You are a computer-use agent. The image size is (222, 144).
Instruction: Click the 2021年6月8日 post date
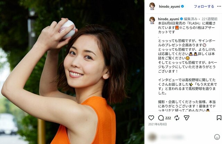click(x=157, y=124)
